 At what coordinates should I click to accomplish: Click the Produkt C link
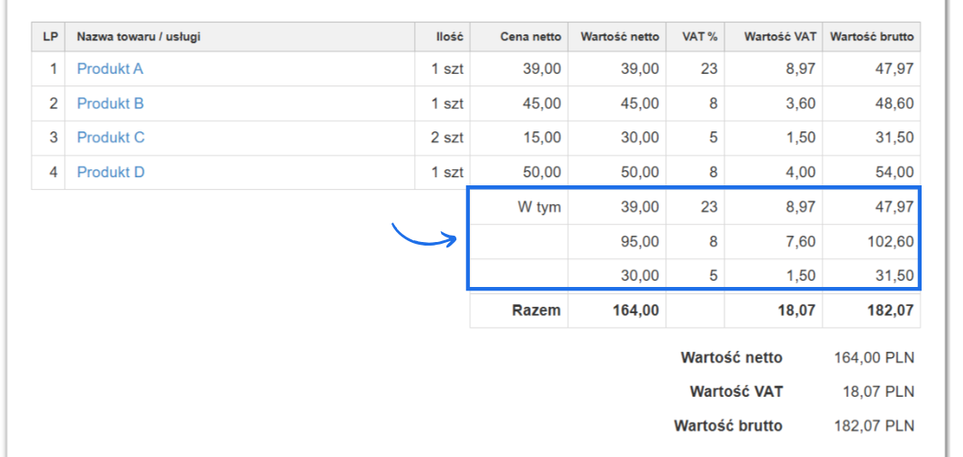111,138
